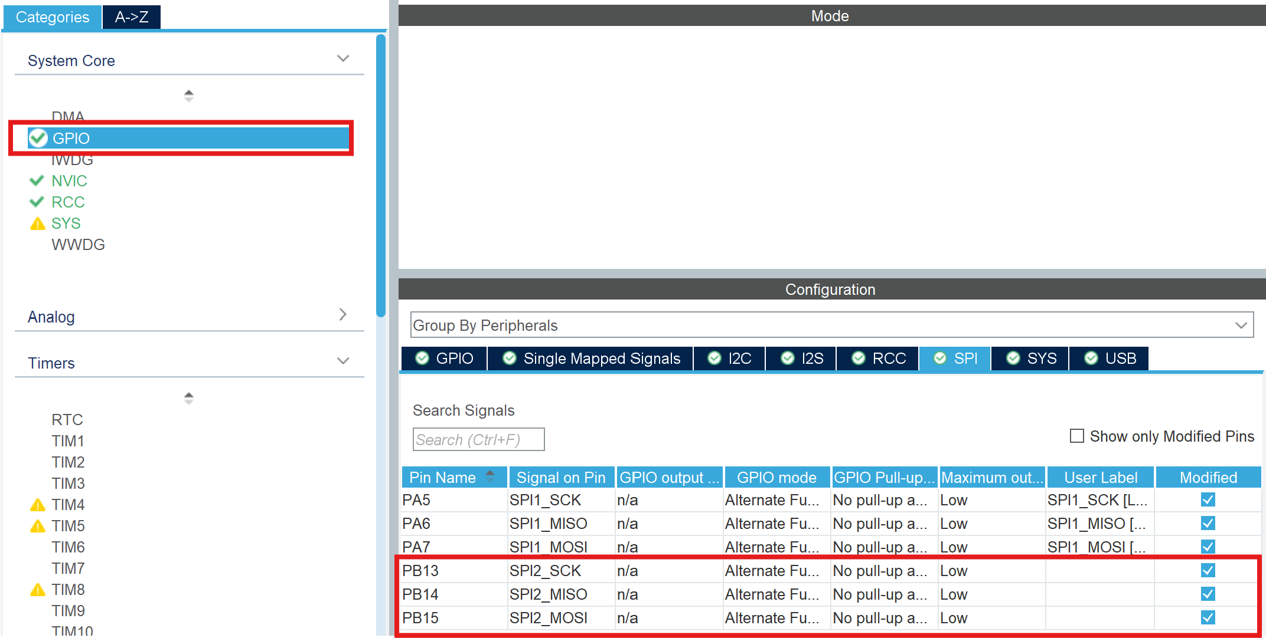Image resolution: width=1266 pixels, height=638 pixels.
Task: Expand the Analog category
Action: (342, 315)
